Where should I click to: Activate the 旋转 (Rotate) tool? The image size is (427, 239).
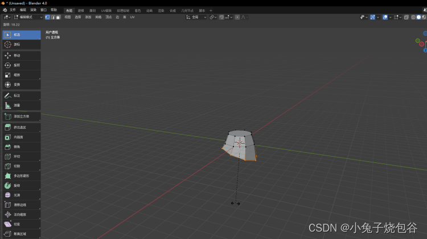22,65
